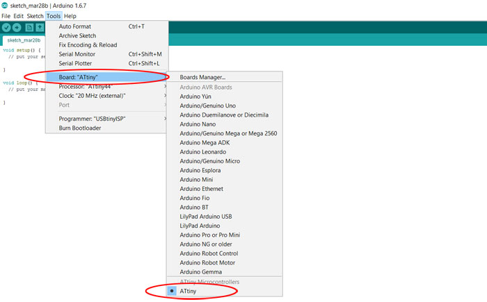
Task: Select Arduino Mini board
Action: click(225, 180)
